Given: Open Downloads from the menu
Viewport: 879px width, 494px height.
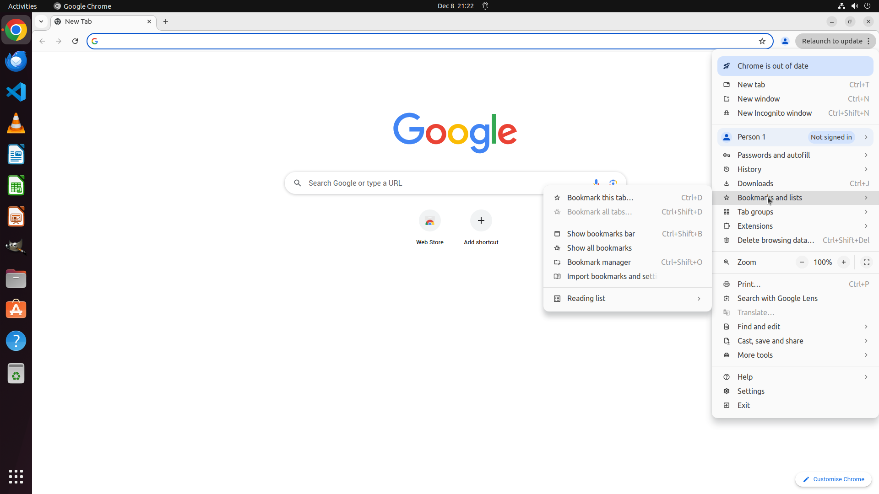Looking at the screenshot, I should [795, 183].
